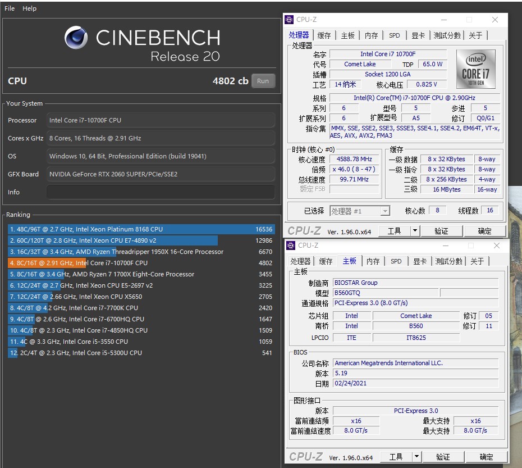Viewport: 522px width, 468px height.
Task: Open SPD tab in top CPU-Z window
Action: (x=395, y=35)
